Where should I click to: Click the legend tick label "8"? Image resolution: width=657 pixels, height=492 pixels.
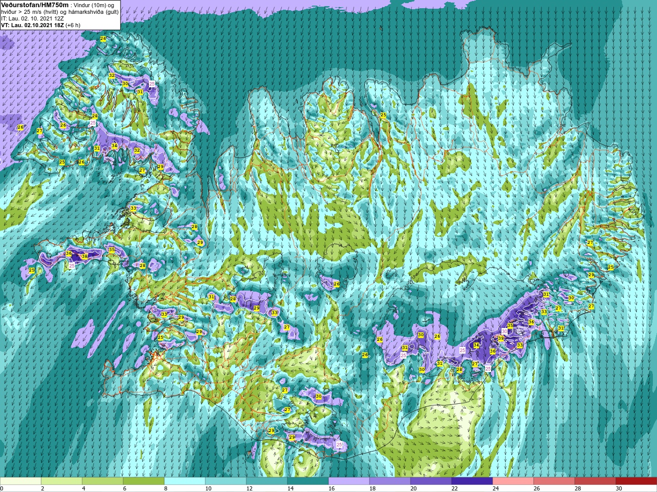click(166, 488)
